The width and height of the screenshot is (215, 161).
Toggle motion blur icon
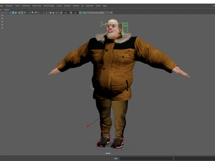click(x=35, y=13)
